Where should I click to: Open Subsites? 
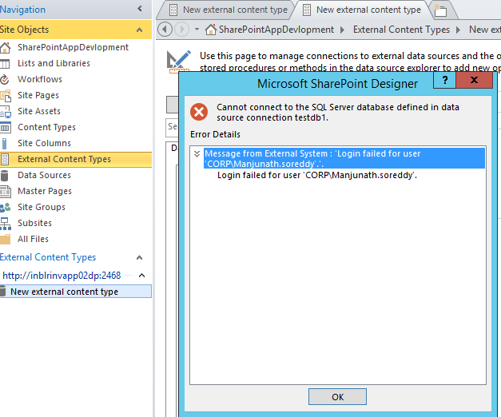pyautogui.click(x=34, y=223)
